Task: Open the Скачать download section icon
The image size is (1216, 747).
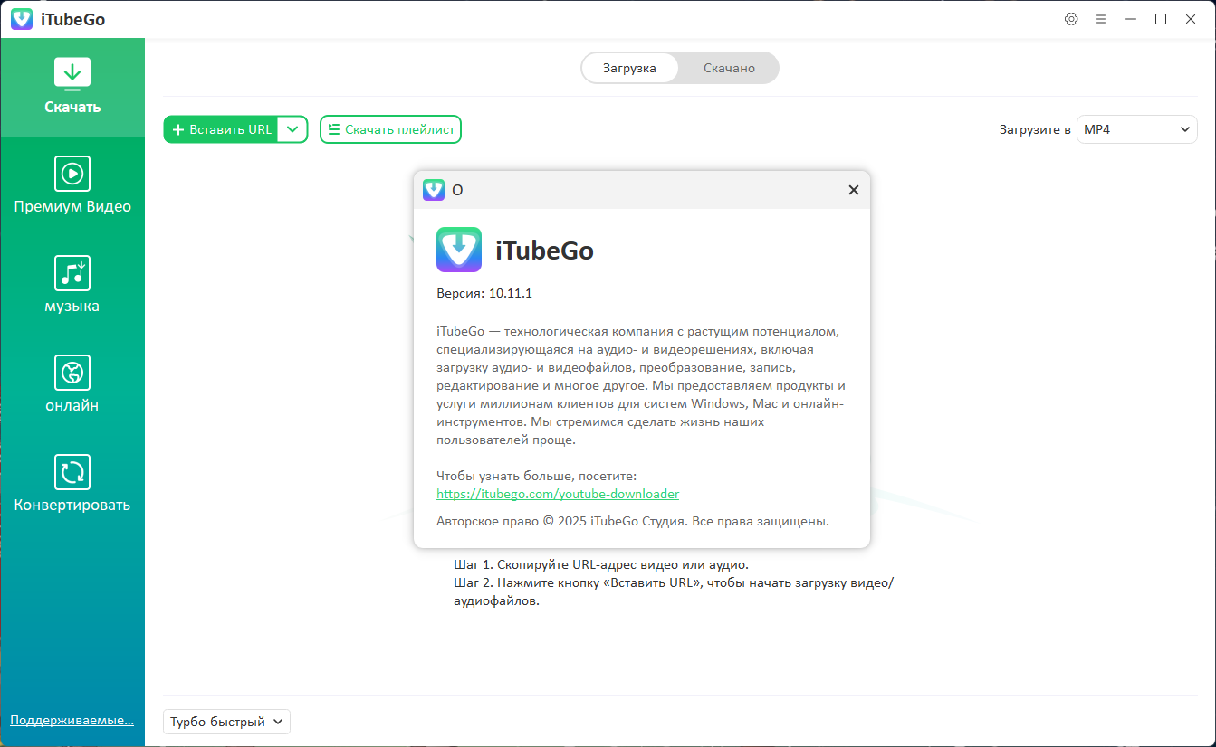Action: click(x=72, y=73)
